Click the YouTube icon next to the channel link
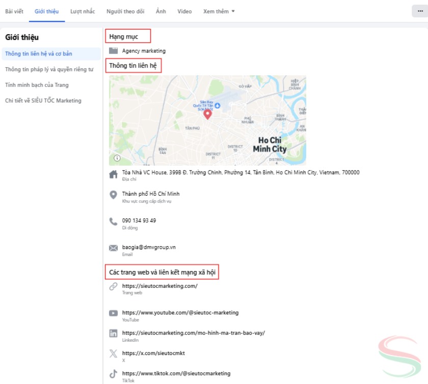428x384 pixels. pyautogui.click(x=114, y=312)
